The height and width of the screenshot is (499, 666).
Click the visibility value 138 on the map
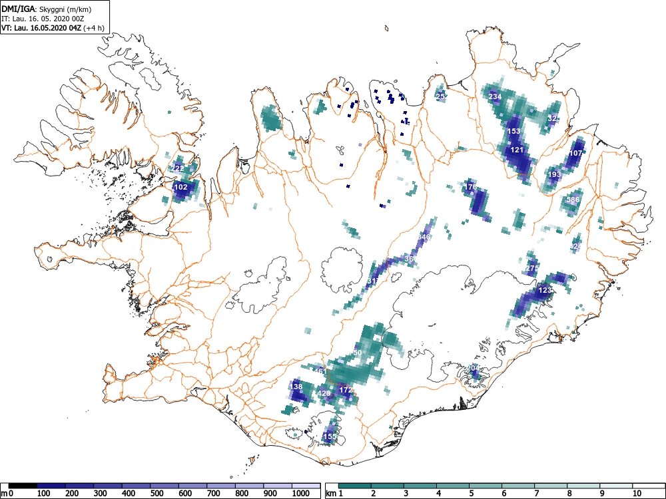296,386
